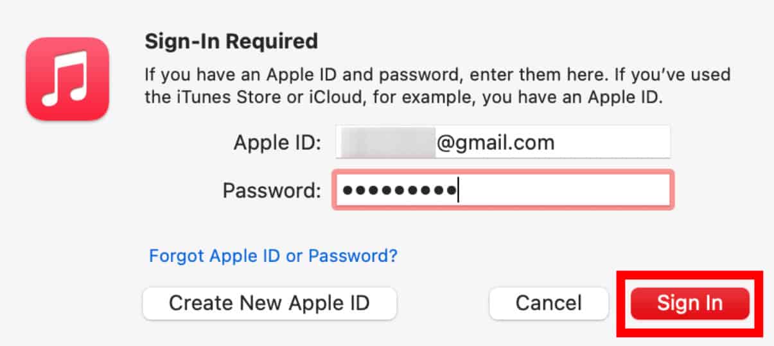
Task: Click the "Password:" field label
Action: pos(271,191)
